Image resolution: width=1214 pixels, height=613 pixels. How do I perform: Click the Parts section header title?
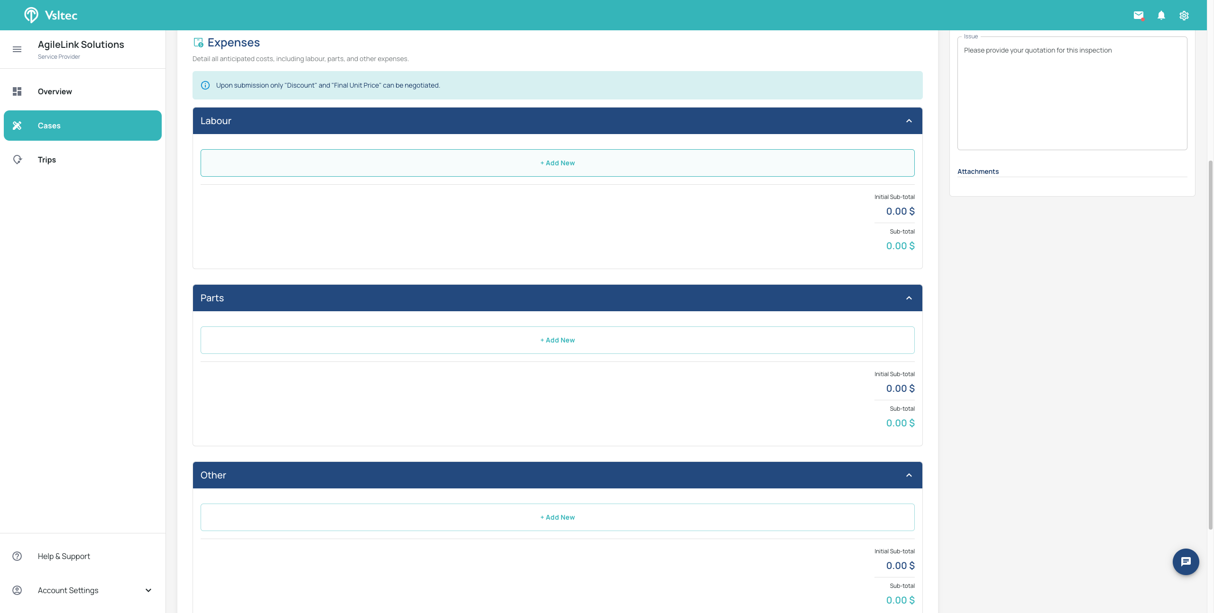[212, 298]
